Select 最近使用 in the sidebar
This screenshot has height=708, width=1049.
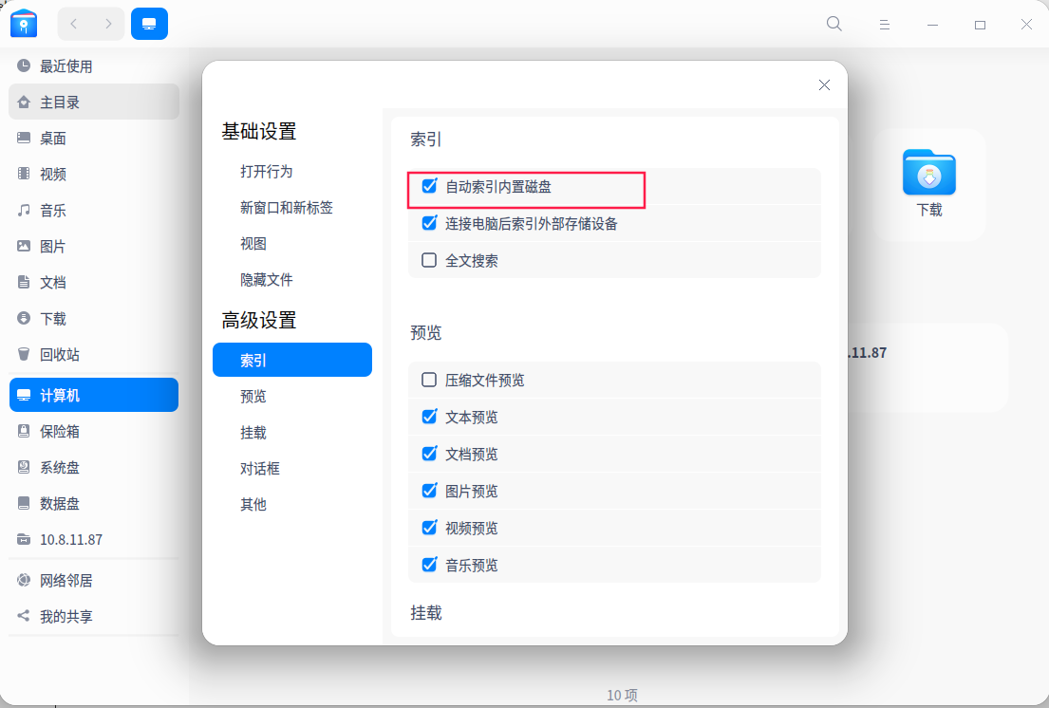66,66
